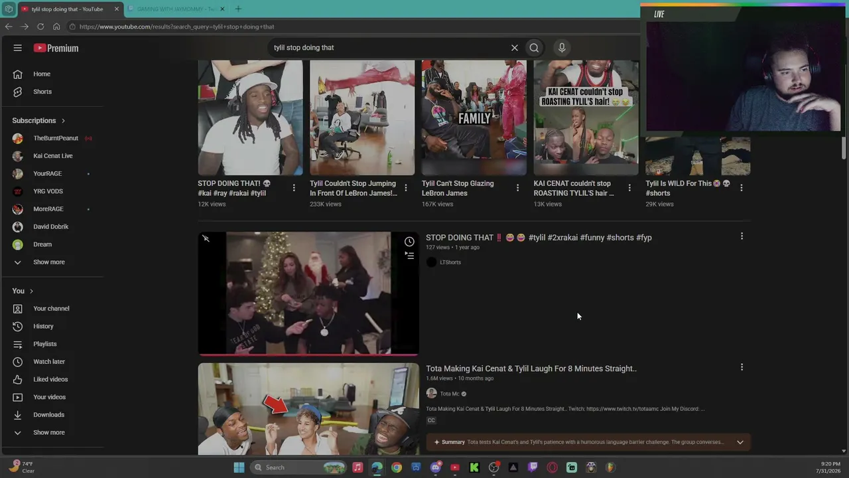This screenshot has width=849, height=478.
Task: Close the tylil stop doing that tab
Action: pos(117,9)
